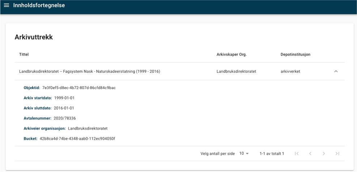
Task: Click the Bucket field label
Action: (30, 138)
